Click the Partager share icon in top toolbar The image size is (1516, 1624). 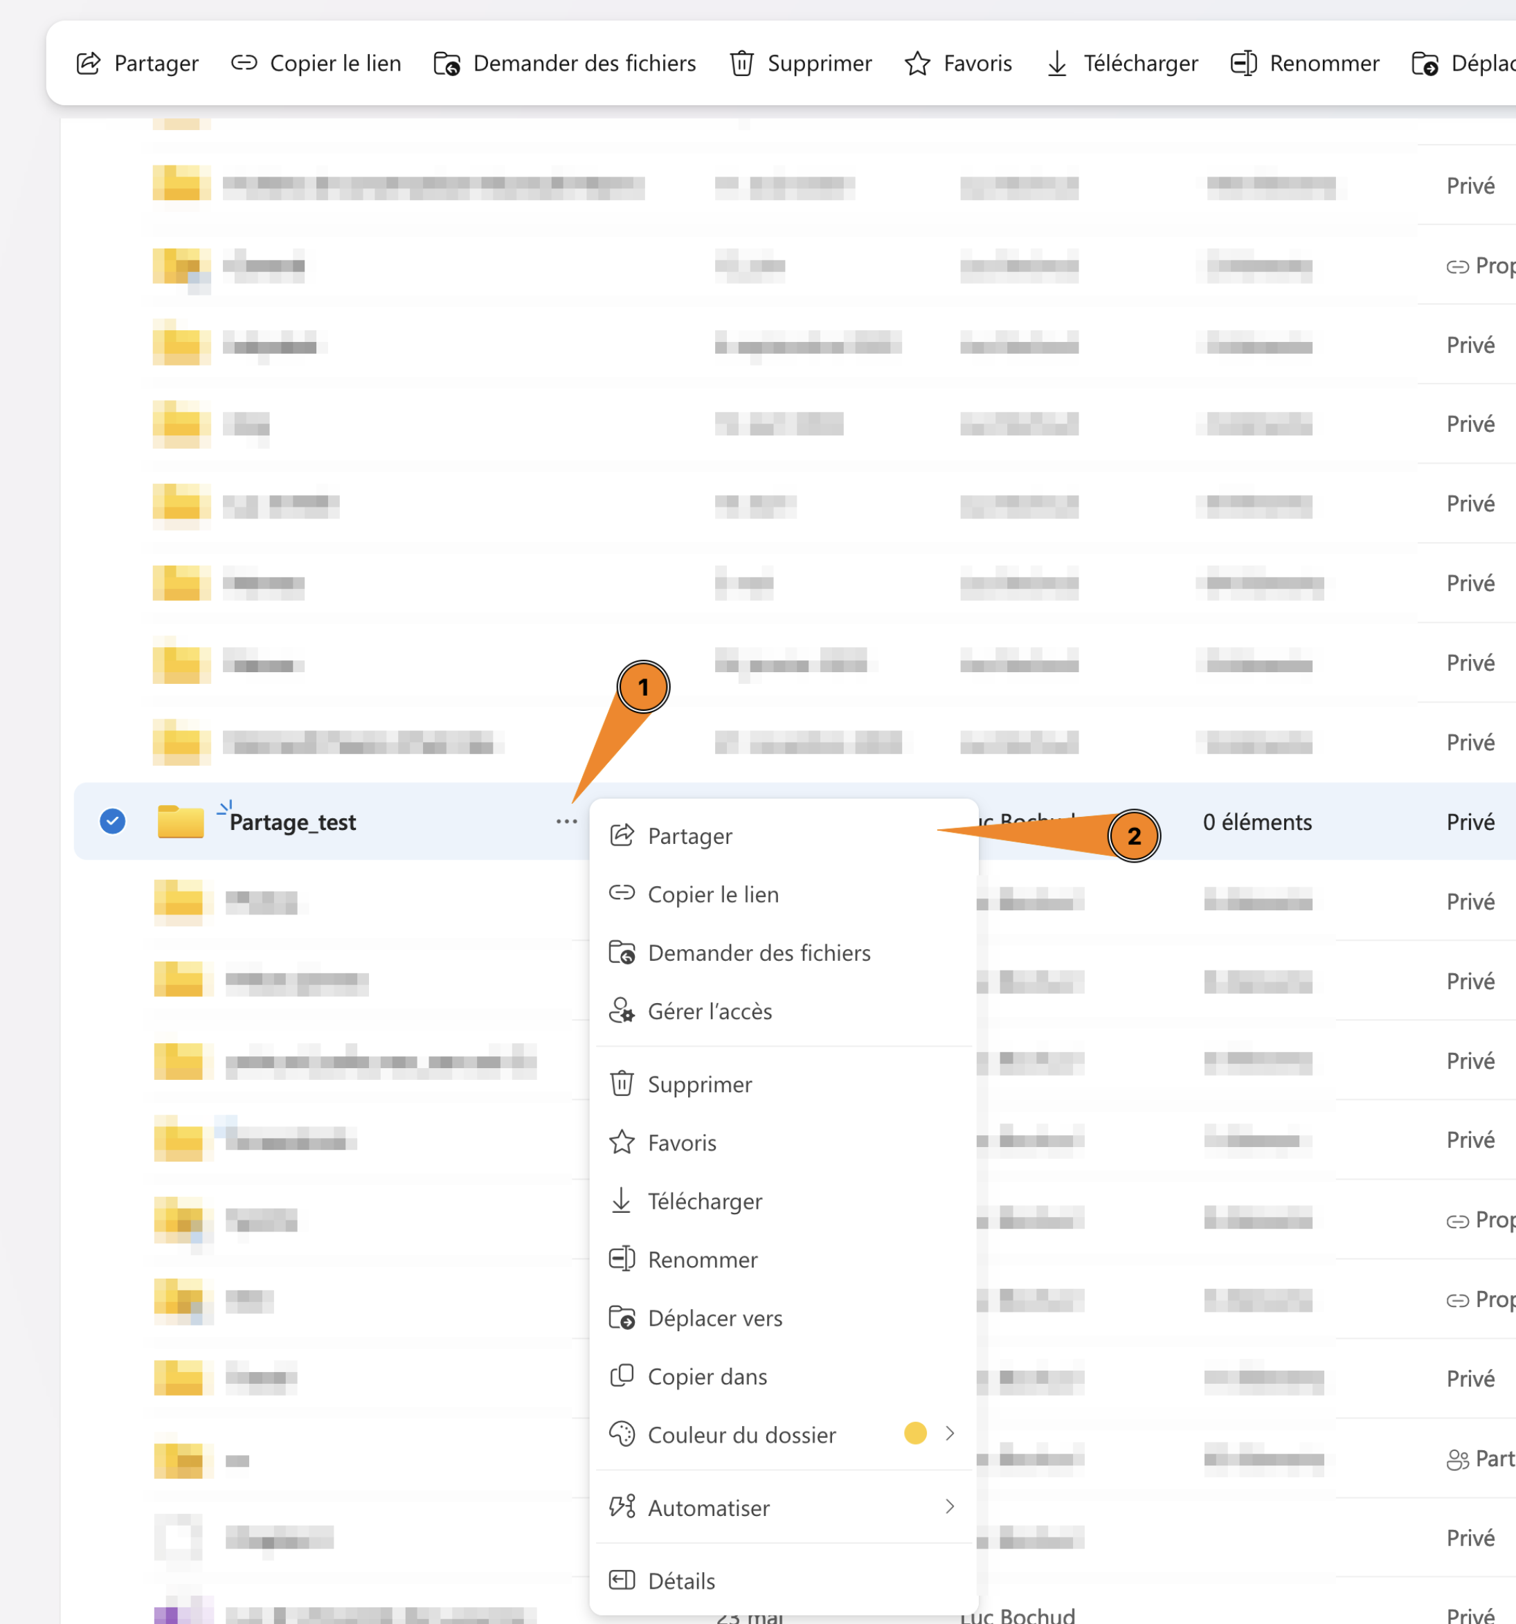(88, 63)
